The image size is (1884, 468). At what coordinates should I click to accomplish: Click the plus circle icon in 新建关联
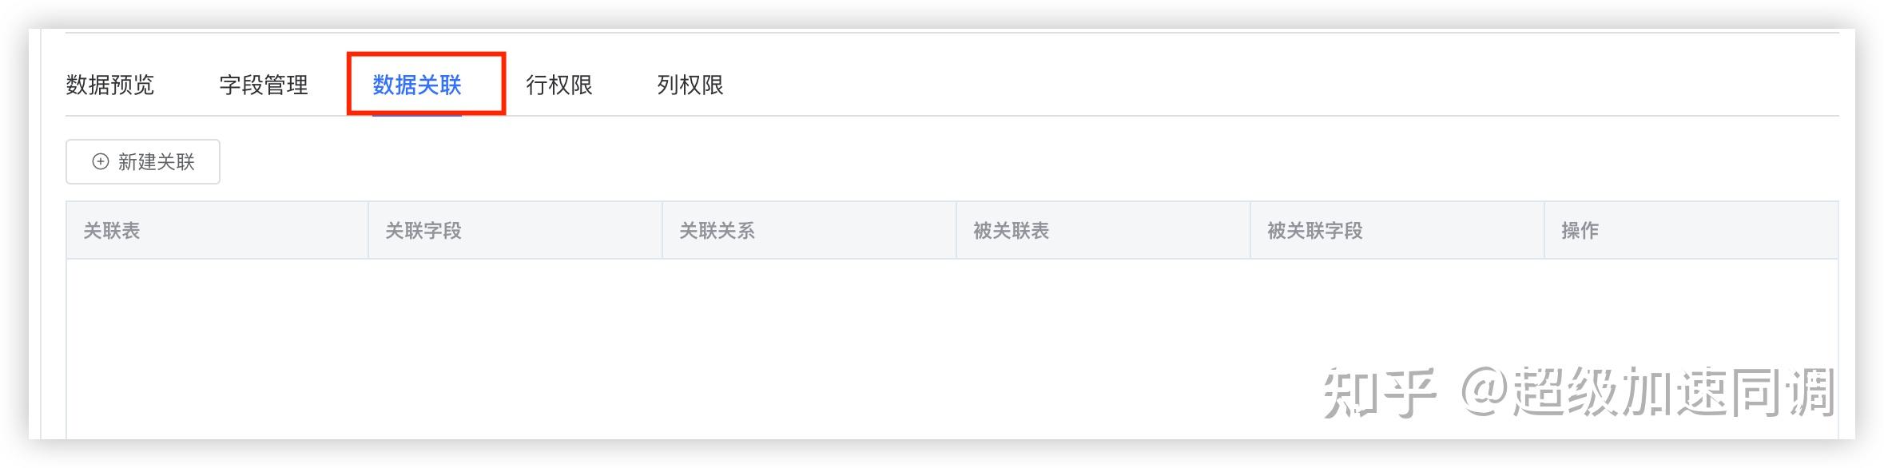pos(101,161)
